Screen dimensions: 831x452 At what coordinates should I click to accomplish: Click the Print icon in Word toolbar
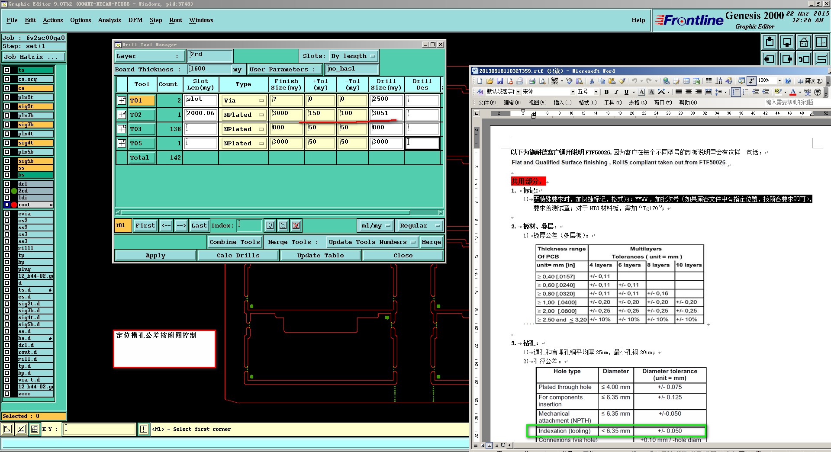pos(532,81)
